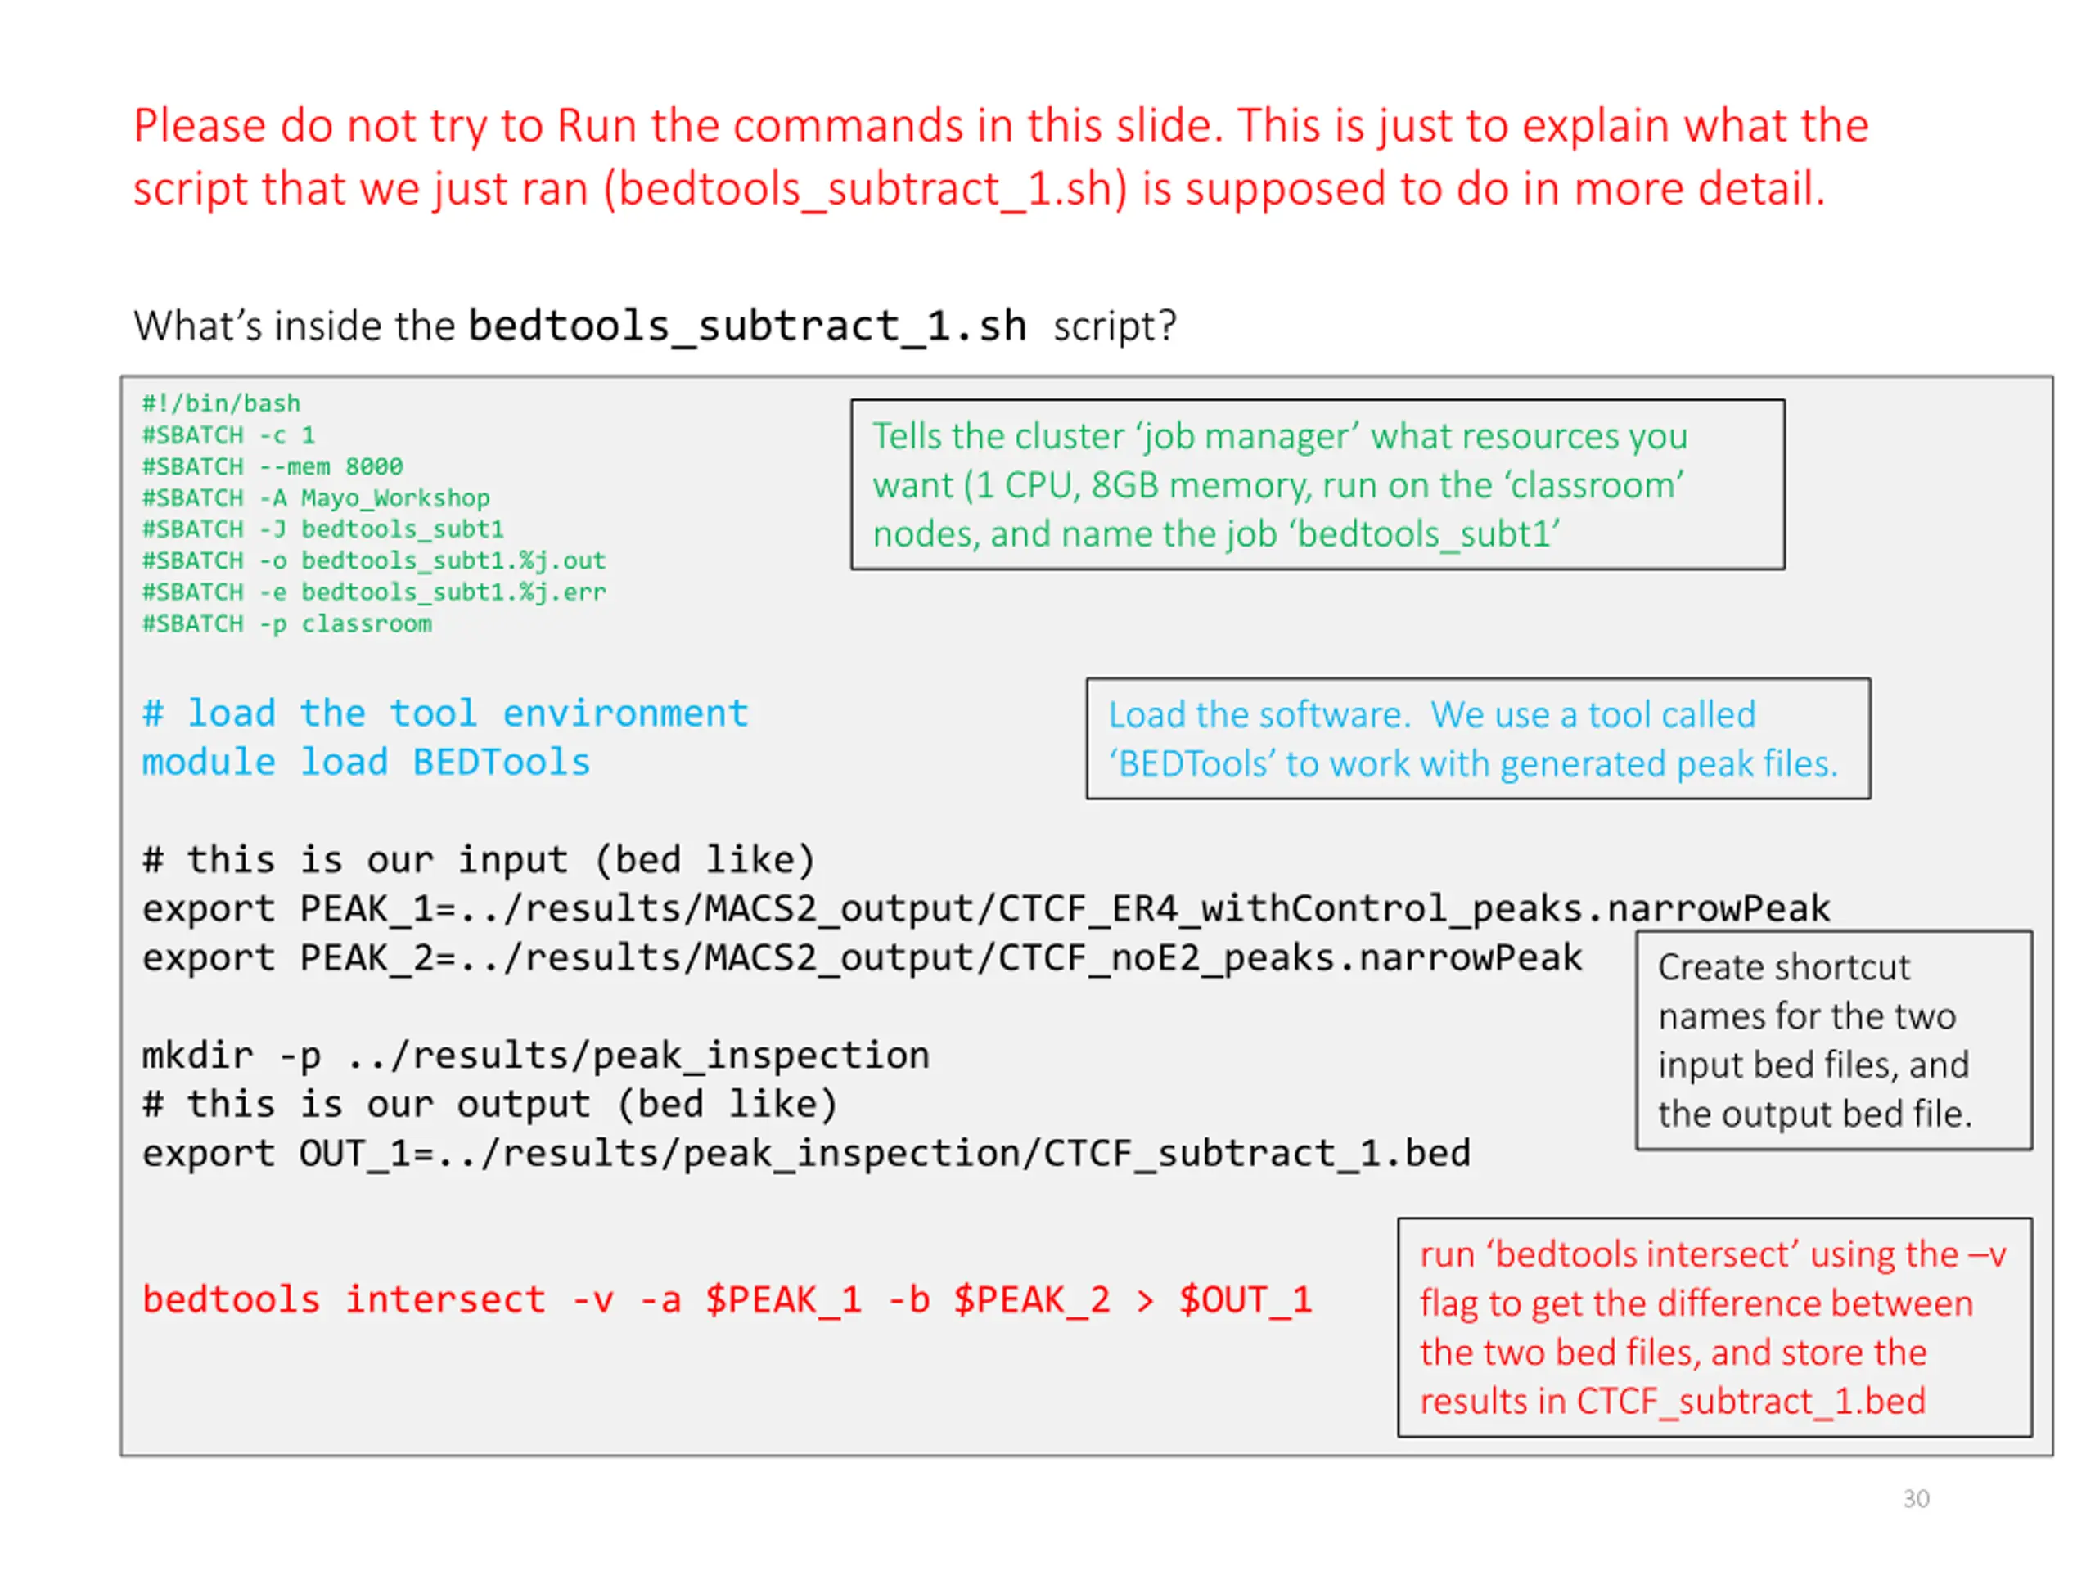Click the #SBATCH -A Mayo_Workshop line
Viewport: 2095px width, 1571px height.
tap(315, 498)
